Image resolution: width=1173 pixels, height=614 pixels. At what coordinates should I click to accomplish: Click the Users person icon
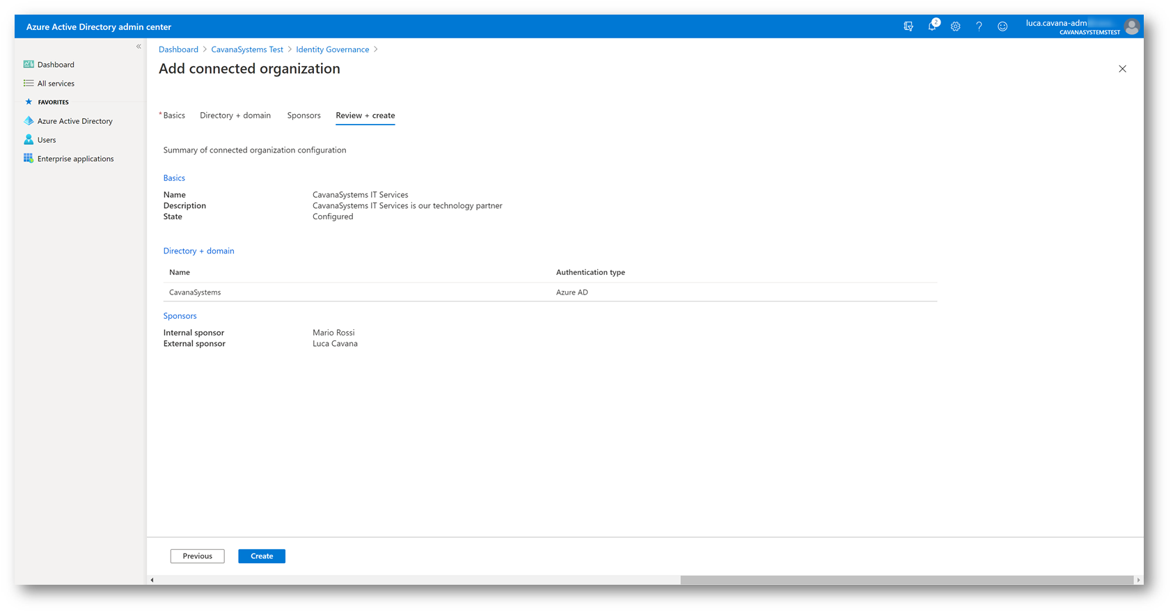[29, 139]
